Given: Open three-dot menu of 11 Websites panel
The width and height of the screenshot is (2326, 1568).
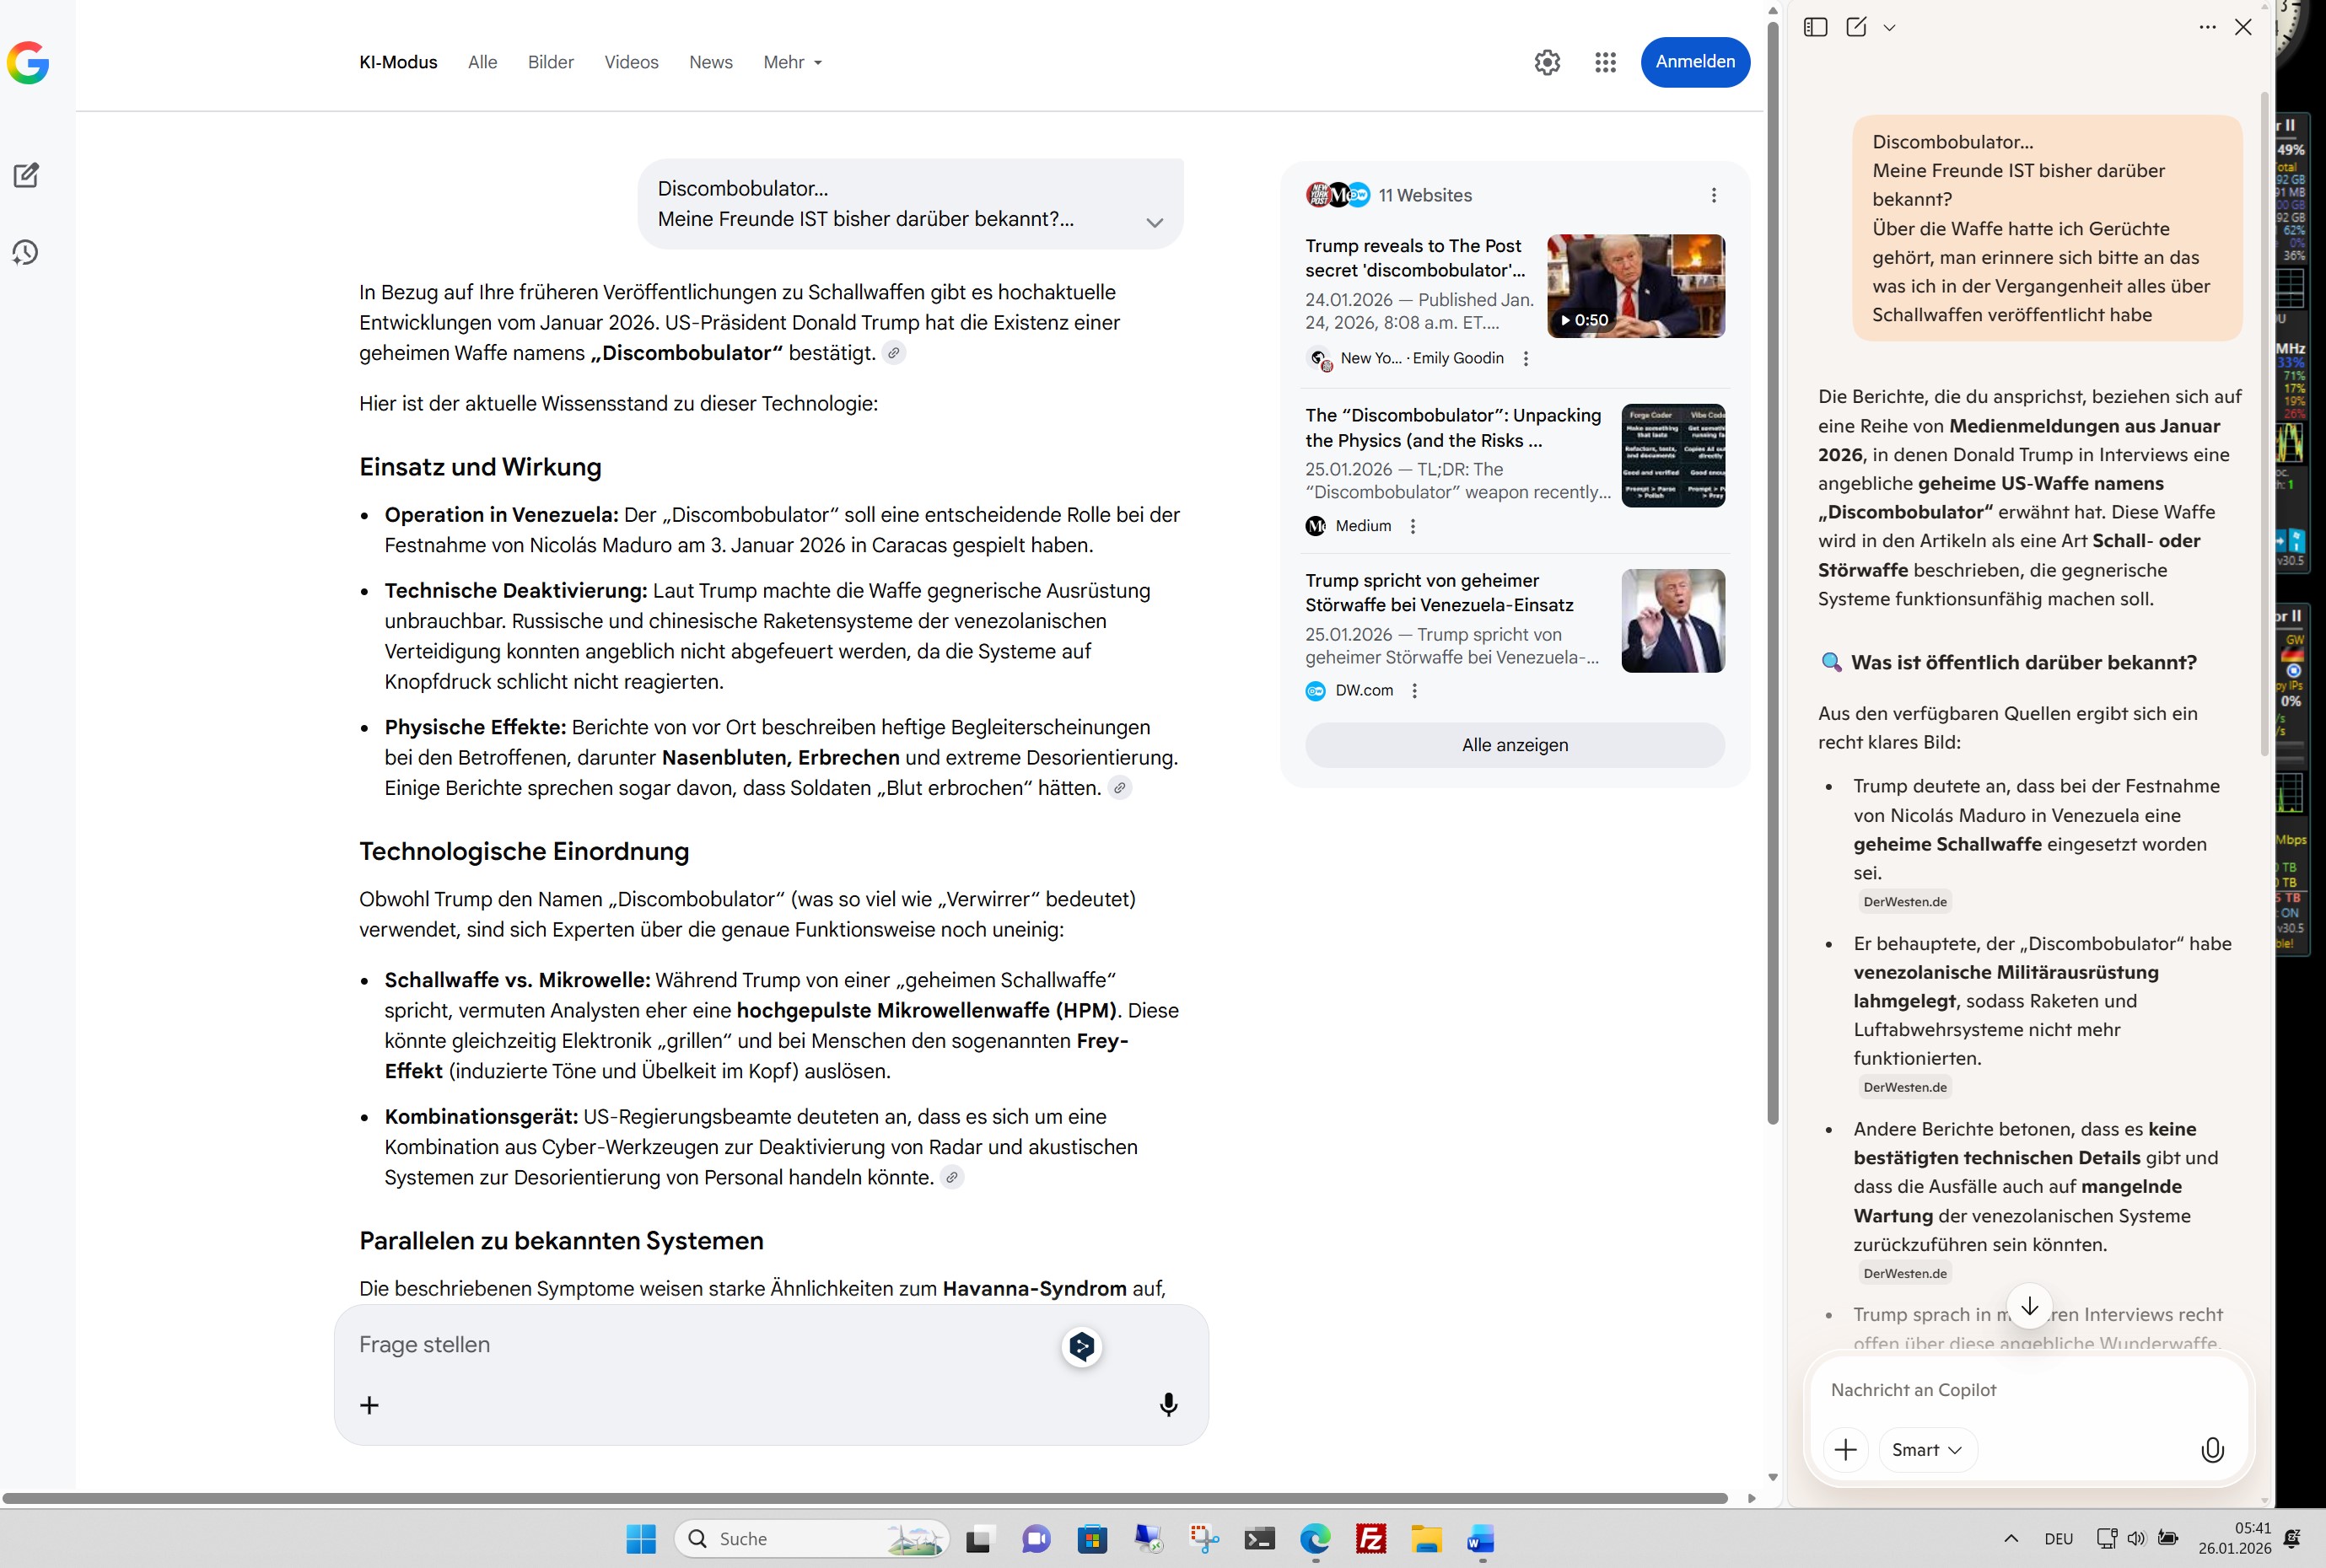Looking at the screenshot, I should pyautogui.click(x=1713, y=195).
